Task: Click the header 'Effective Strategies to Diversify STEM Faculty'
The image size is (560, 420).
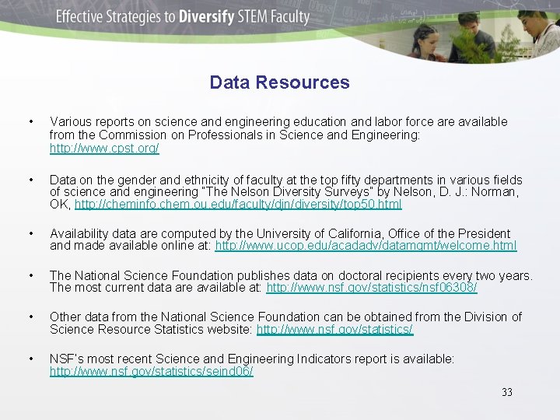Action: [x=183, y=17]
